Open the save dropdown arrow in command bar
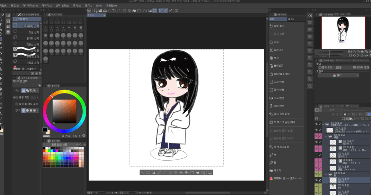Screen dimensions: 371x195 [x=109, y=11]
